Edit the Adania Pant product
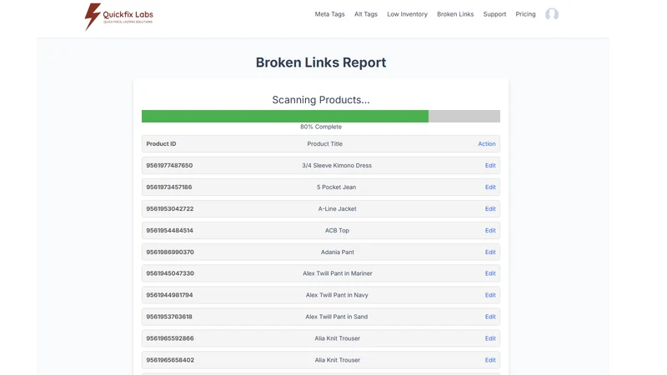The image size is (667, 375). coord(490,252)
